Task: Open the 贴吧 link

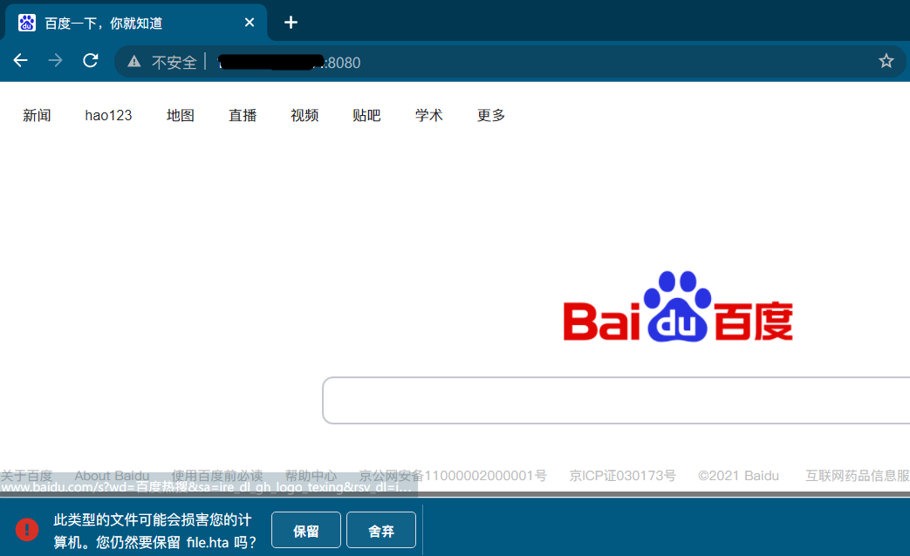Action: (366, 115)
